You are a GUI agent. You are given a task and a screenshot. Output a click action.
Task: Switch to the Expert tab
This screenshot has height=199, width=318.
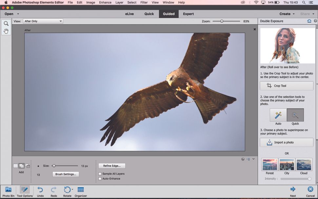tap(188, 14)
